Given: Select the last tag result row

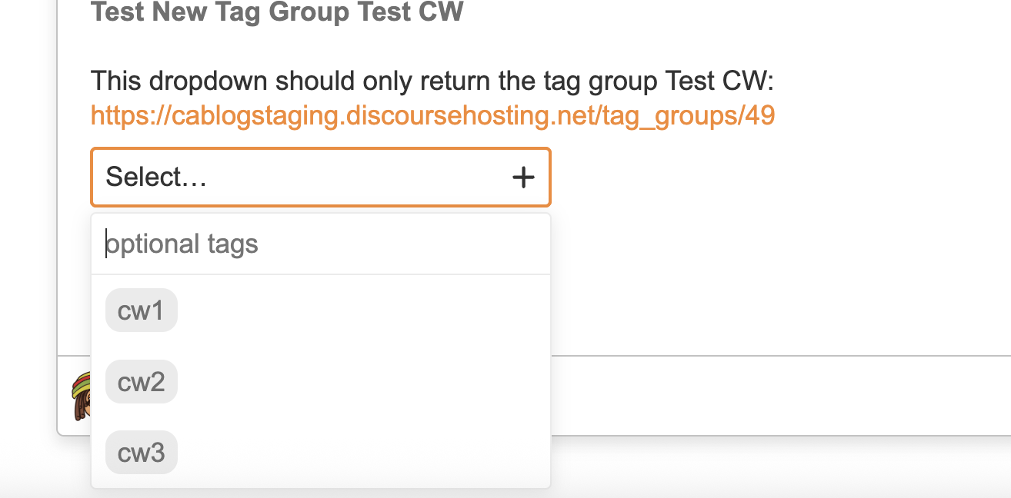Looking at the screenshot, I should coord(321,452).
